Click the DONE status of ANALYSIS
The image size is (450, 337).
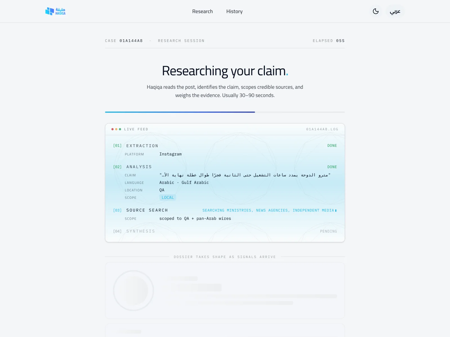(332, 167)
